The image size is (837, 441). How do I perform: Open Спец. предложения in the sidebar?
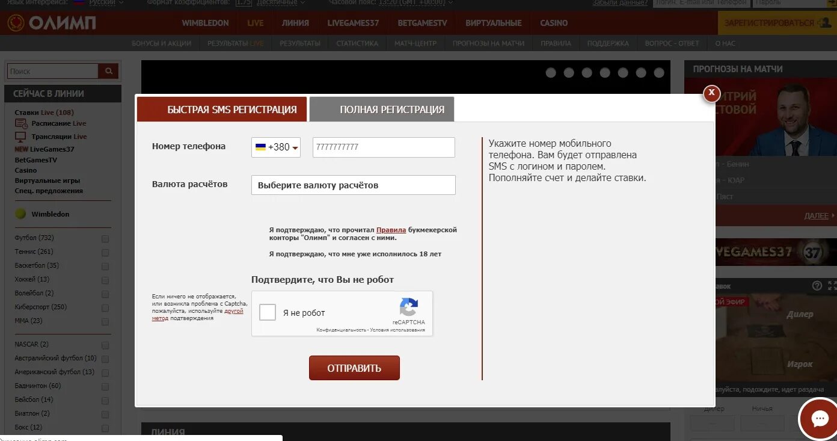pyautogui.click(x=49, y=191)
